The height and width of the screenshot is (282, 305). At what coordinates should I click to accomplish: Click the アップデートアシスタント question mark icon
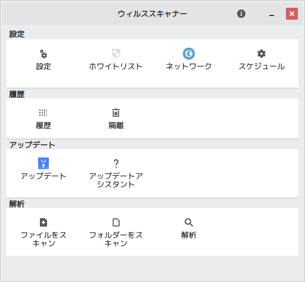tap(116, 163)
